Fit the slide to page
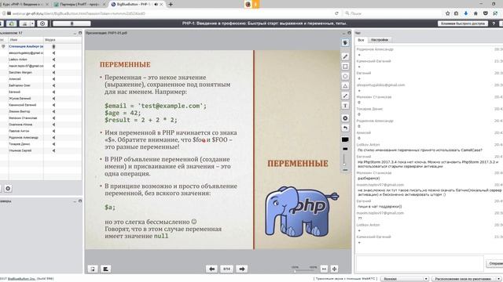The height and width of the screenshot is (282, 503). pyautogui.click(x=334, y=269)
